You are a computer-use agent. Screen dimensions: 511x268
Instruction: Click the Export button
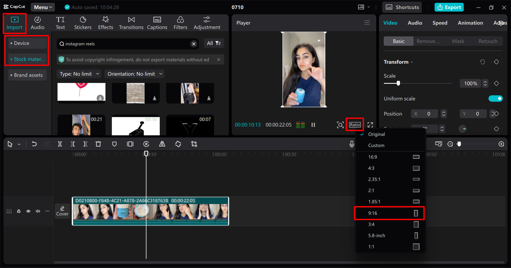pyautogui.click(x=449, y=7)
